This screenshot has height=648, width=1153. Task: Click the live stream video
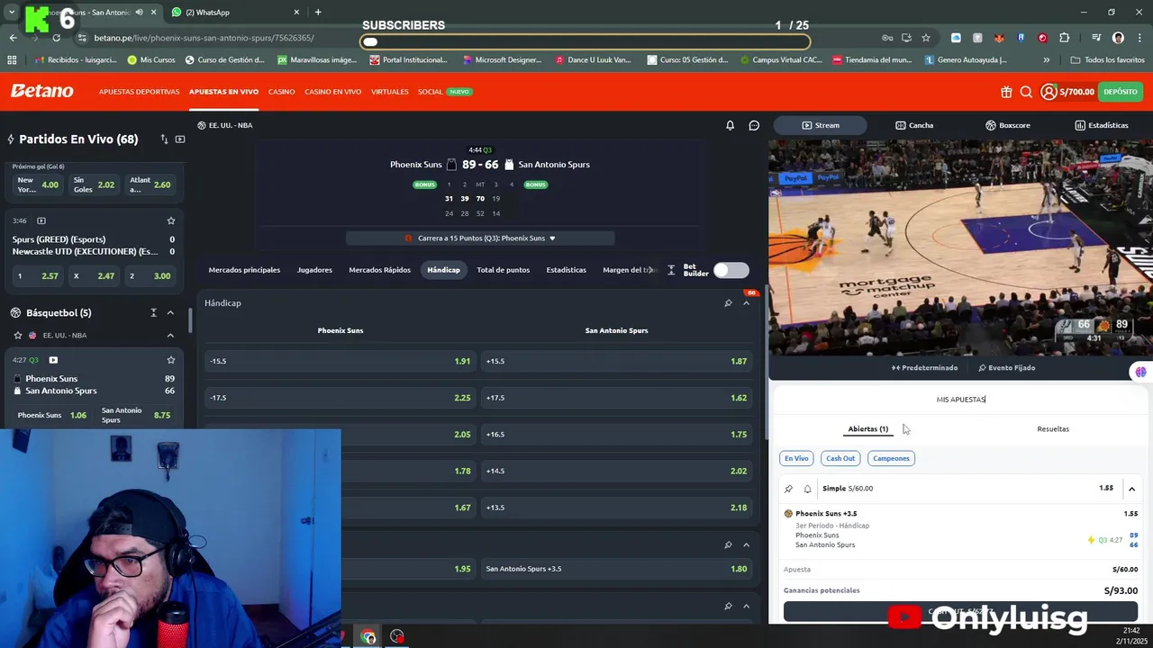pyautogui.click(x=960, y=247)
